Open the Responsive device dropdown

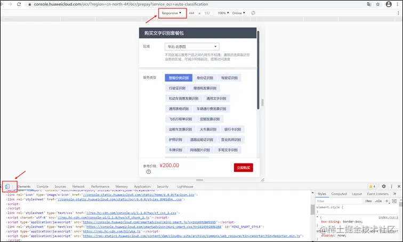(172, 13)
